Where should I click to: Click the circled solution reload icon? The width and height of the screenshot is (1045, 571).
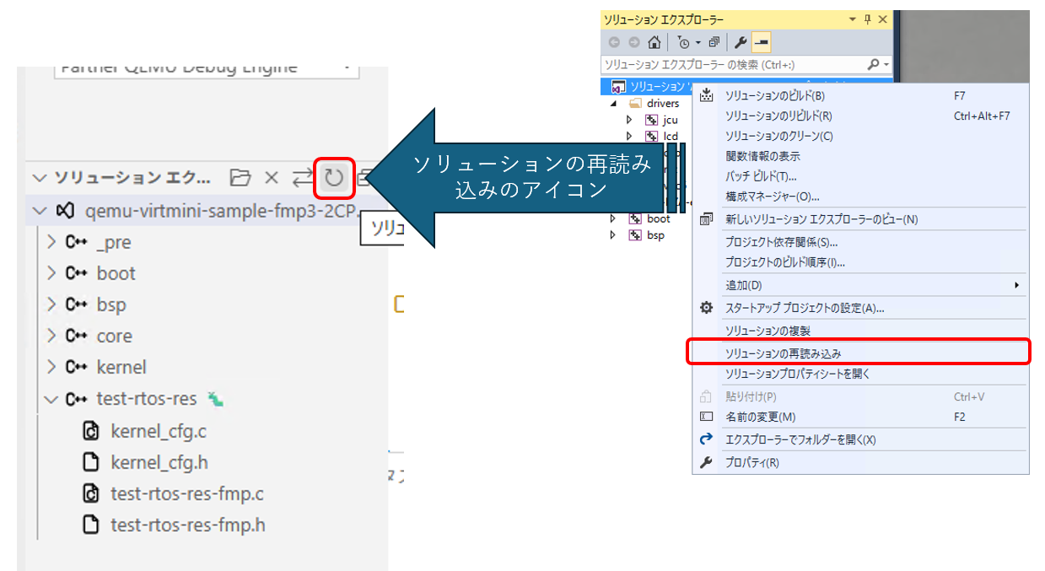(334, 177)
